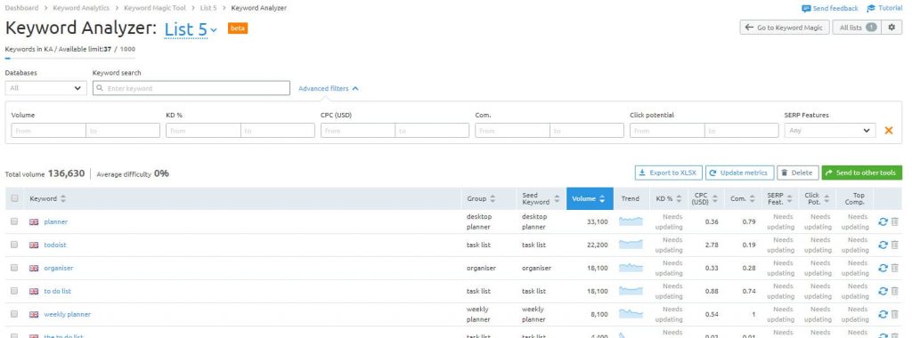Delete the planner keyword row
Image resolution: width=912 pixels, height=338 pixels.
894,221
